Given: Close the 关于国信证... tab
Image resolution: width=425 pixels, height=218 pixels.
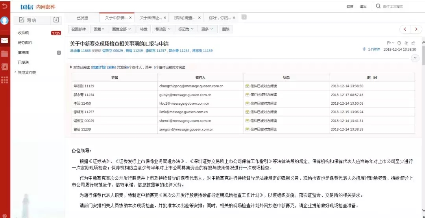Looking at the screenshot, I should (x=165, y=18).
